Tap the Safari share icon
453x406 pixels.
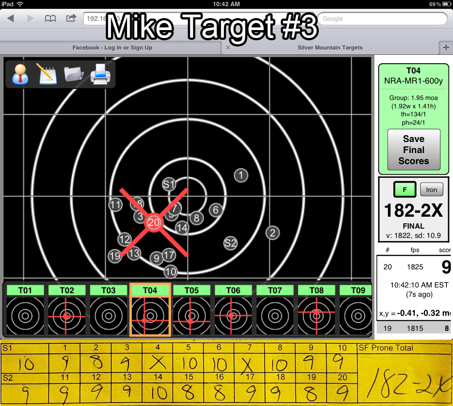(71, 18)
